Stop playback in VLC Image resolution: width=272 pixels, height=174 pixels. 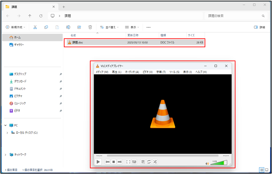click(114, 162)
